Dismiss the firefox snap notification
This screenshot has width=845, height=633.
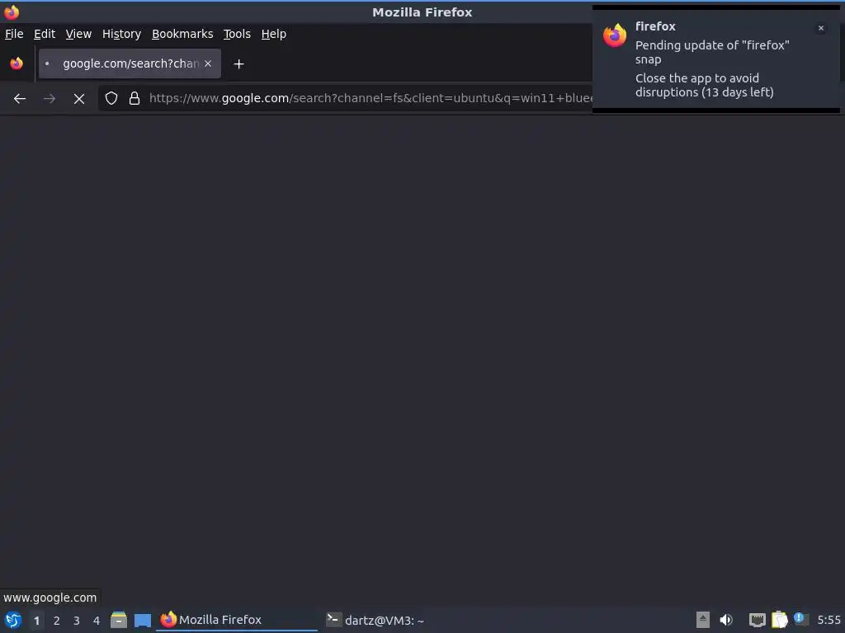click(821, 28)
